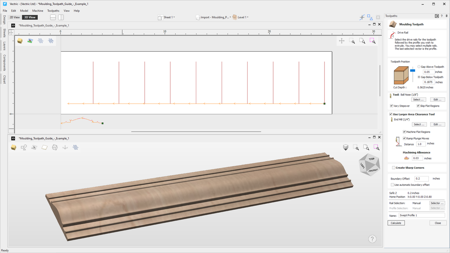The image size is (450, 253).
Task: Select a different Ball Nose tool
Action: click(x=419, y=99)
